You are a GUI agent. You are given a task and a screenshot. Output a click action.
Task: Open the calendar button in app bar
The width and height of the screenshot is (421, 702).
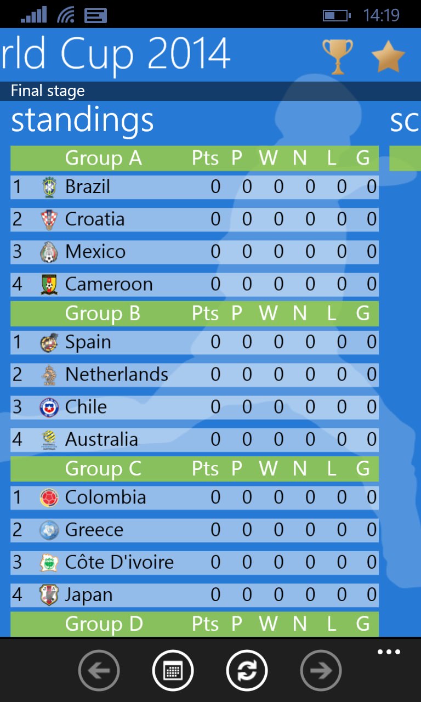pyautogui.click(x=173, y=670)
